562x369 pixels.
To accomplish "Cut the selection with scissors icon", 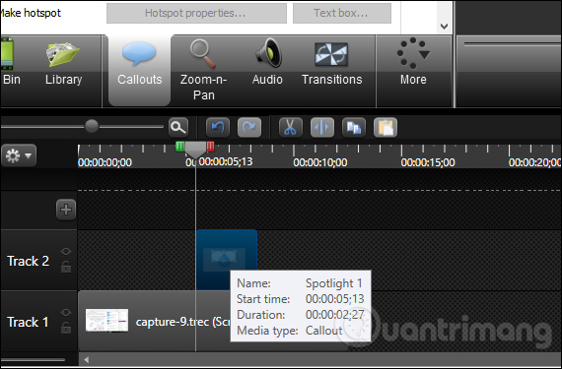I will [x=290, y=127].
